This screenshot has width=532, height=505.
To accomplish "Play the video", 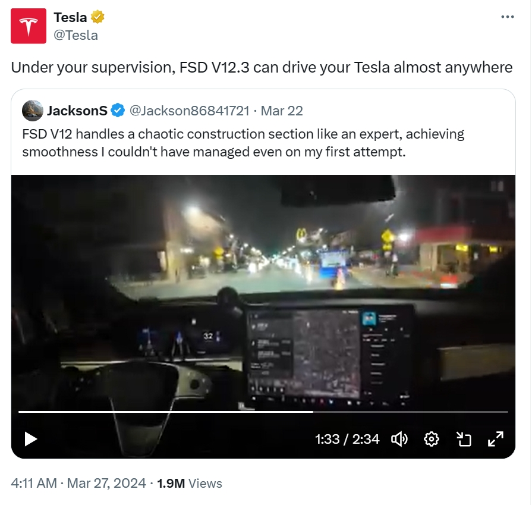I will click(30, 439).
